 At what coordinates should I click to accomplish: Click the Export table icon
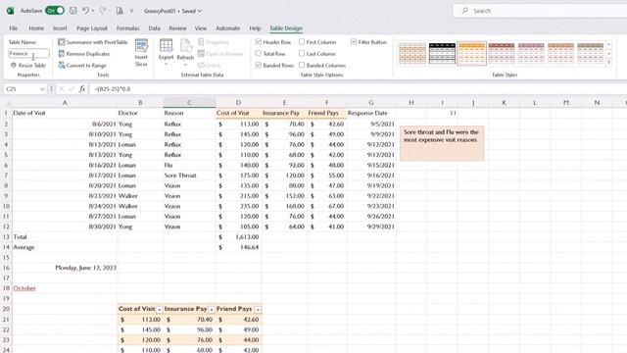[x=166, y=46]
